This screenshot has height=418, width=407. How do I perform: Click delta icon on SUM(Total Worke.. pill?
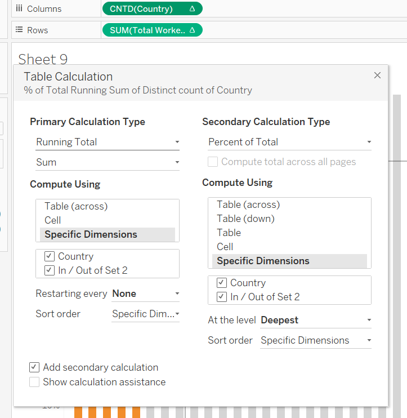point(192,30)
